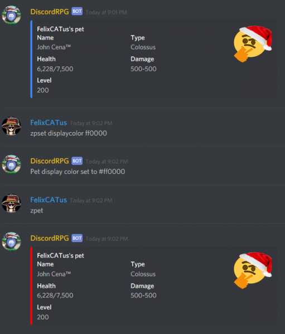Click the blue color bar of the first embed
The image size is (285, 334).
(31, 59)
